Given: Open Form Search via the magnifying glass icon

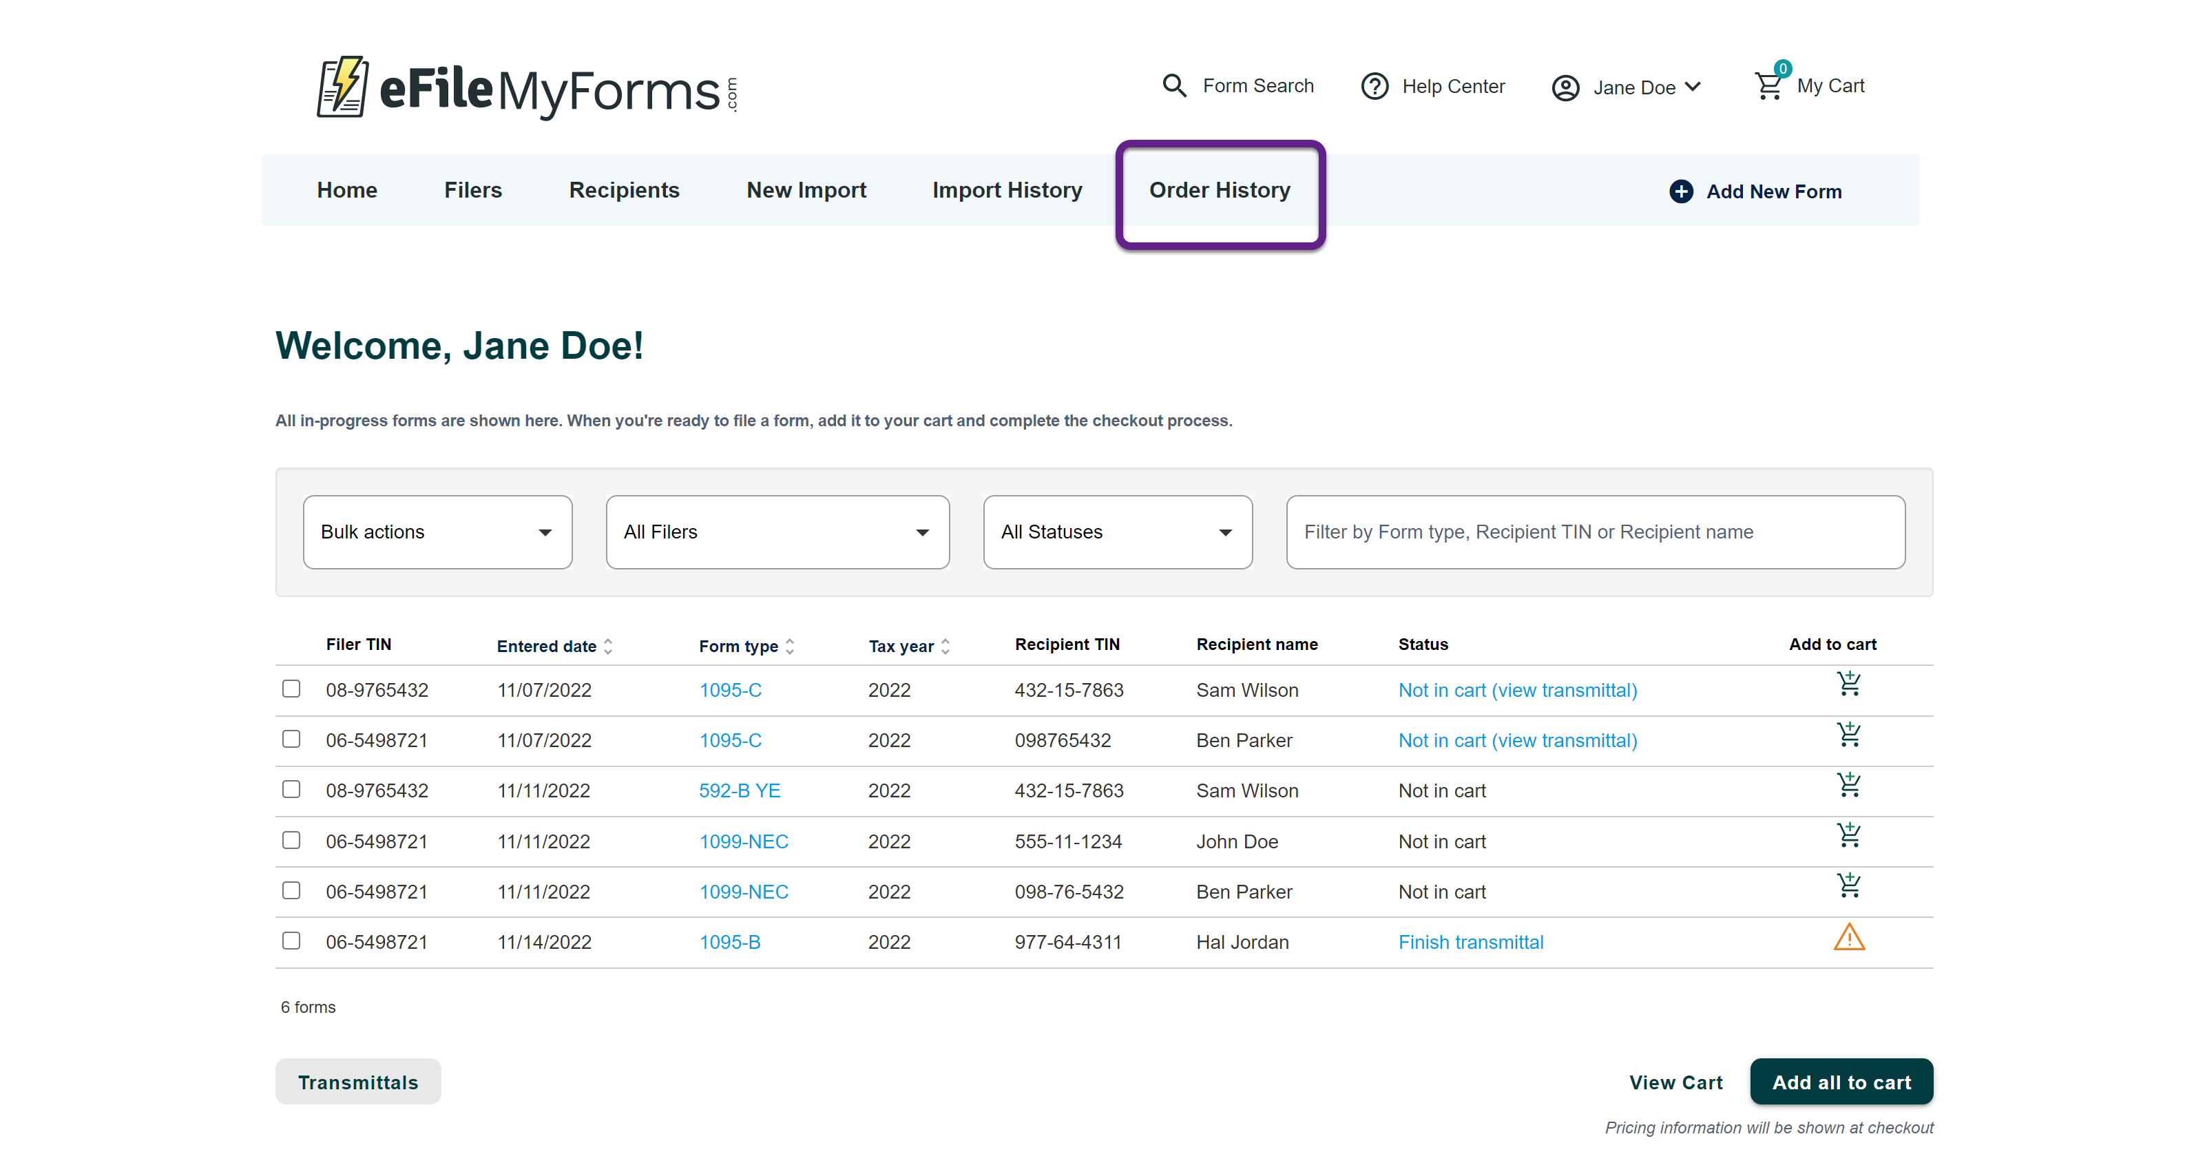Looking at the screenshot, I should coord(1174,85).
